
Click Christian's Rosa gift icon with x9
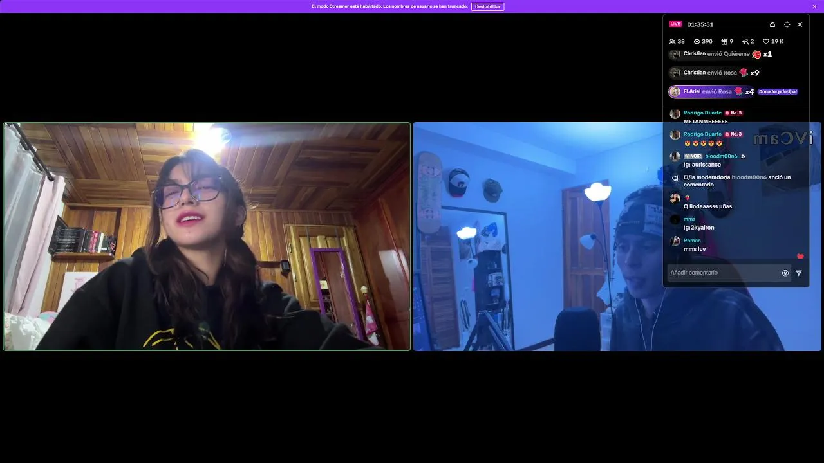pyautogui.click(x=744, y=73)
